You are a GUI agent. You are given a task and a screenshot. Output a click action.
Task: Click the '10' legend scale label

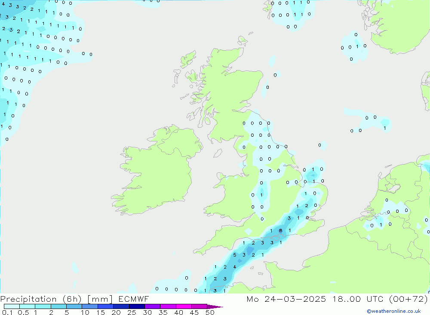(85, 312)
